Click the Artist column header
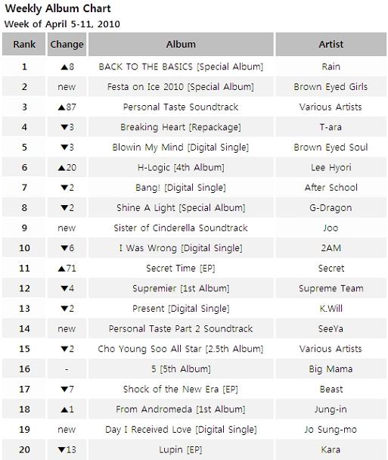This screenshot has width=388, height=460. [x=331, y=45]
